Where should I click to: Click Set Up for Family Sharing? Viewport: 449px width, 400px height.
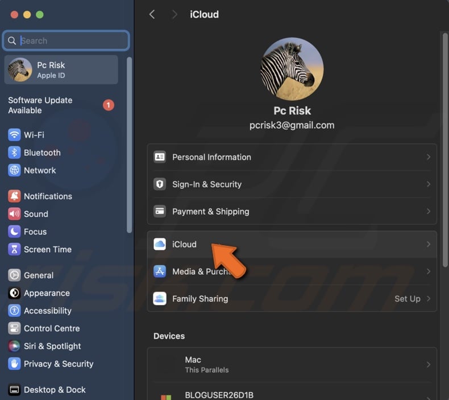point(408,299)
